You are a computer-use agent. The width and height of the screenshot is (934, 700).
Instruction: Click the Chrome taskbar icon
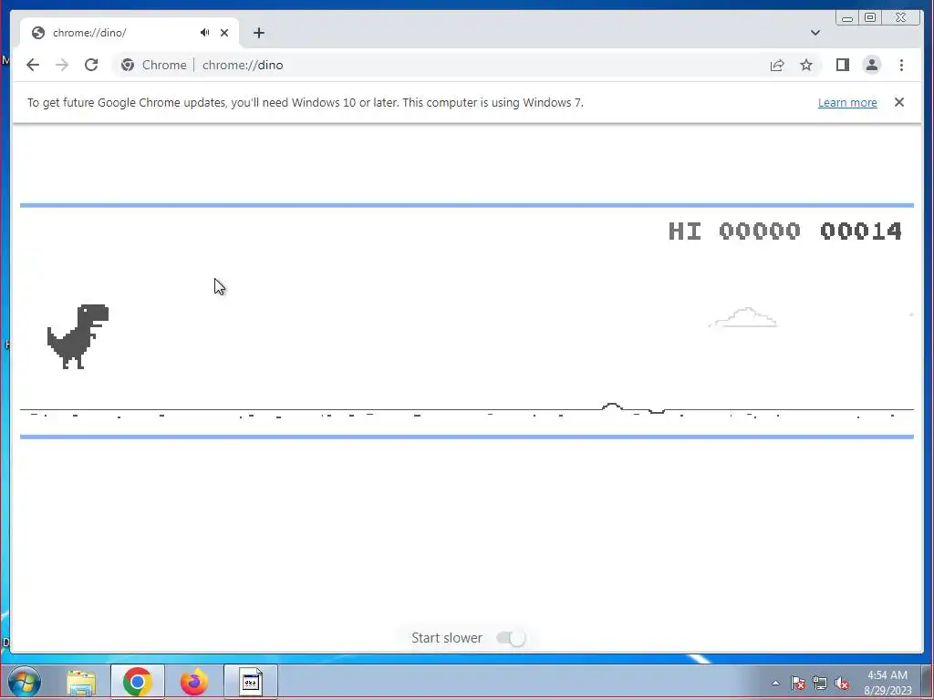pos(138,682)
